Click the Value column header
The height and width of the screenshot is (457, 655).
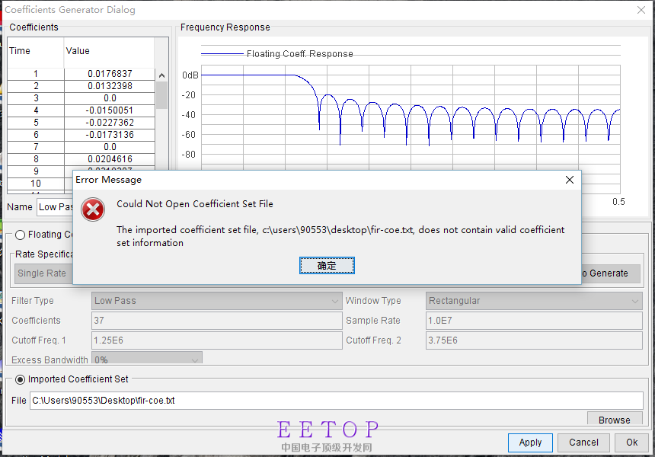pos(108,51)
